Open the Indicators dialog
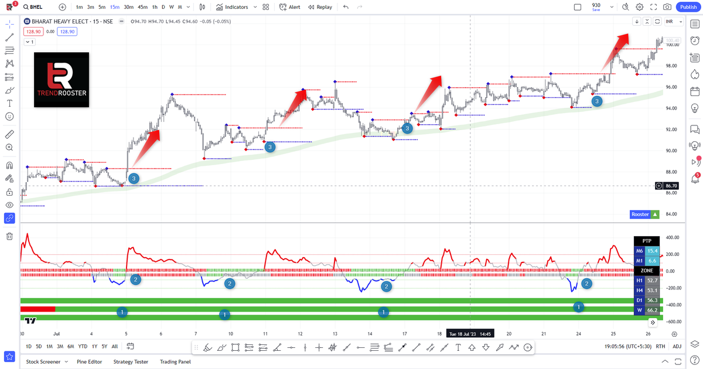This screenshot has width=703, height=369. coord(231,7)
